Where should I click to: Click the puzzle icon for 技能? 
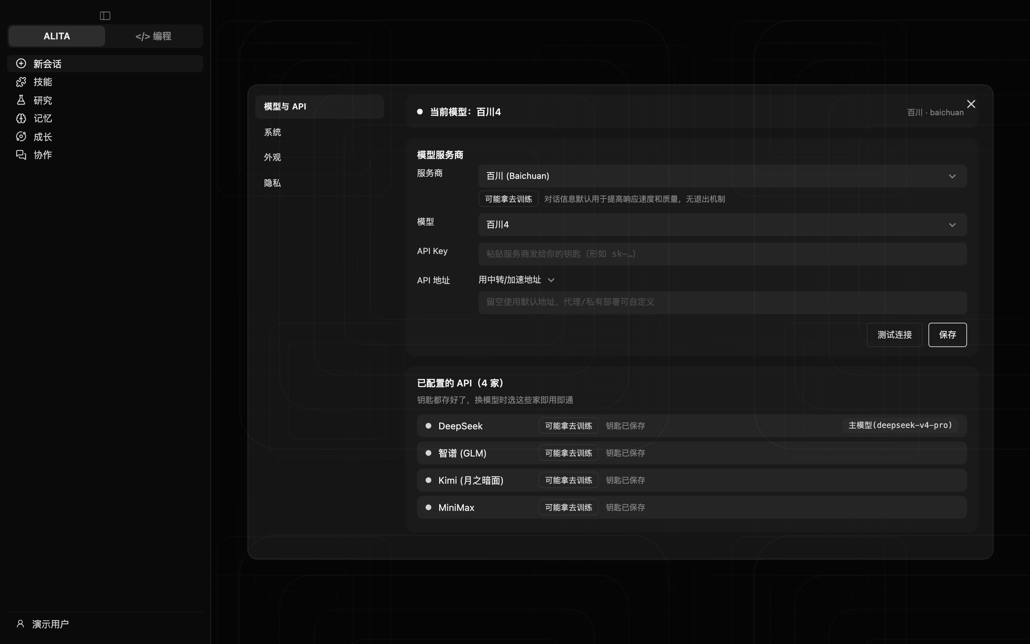pyautogui.click(x=21, y=82)
